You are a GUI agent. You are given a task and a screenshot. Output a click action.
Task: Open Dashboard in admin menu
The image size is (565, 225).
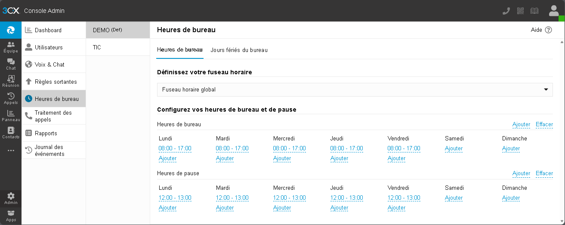click(54, 30)
